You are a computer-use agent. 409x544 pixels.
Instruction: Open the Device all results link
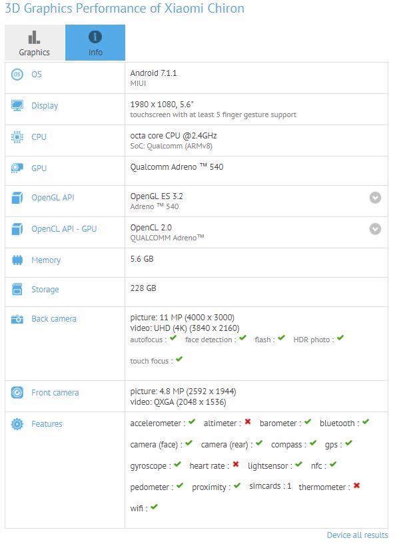[x=357, y=535]
